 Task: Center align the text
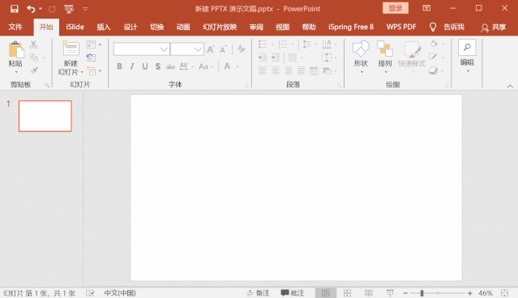pos(276,70)
